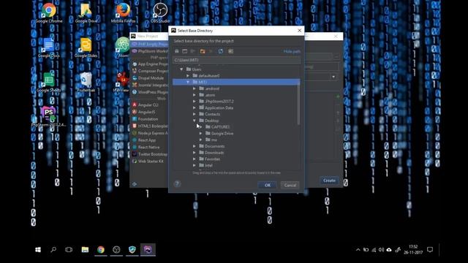Select the highlighted MTJ folder
Viewport: 468px width, 263px height.
coord(235,82)
